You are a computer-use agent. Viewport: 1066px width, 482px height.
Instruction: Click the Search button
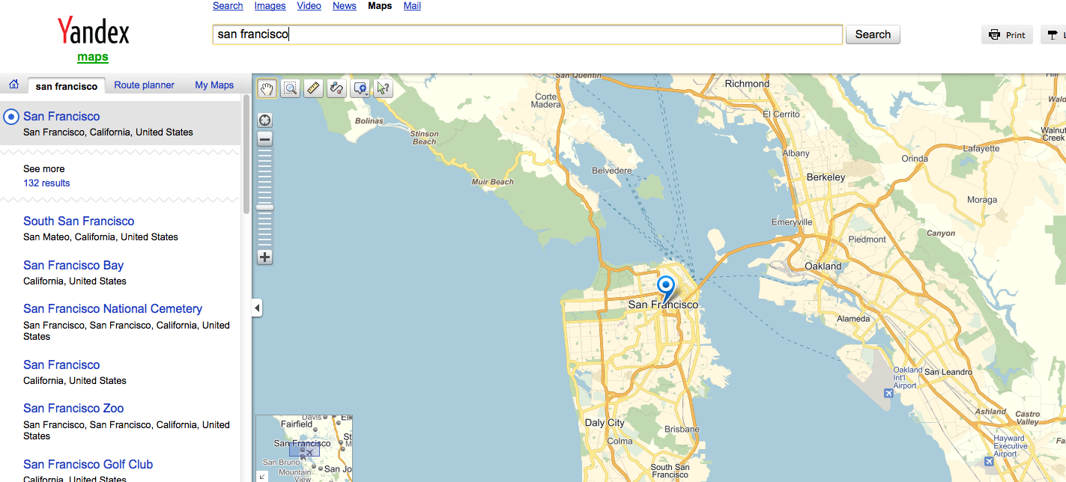(x=872, y=34)
